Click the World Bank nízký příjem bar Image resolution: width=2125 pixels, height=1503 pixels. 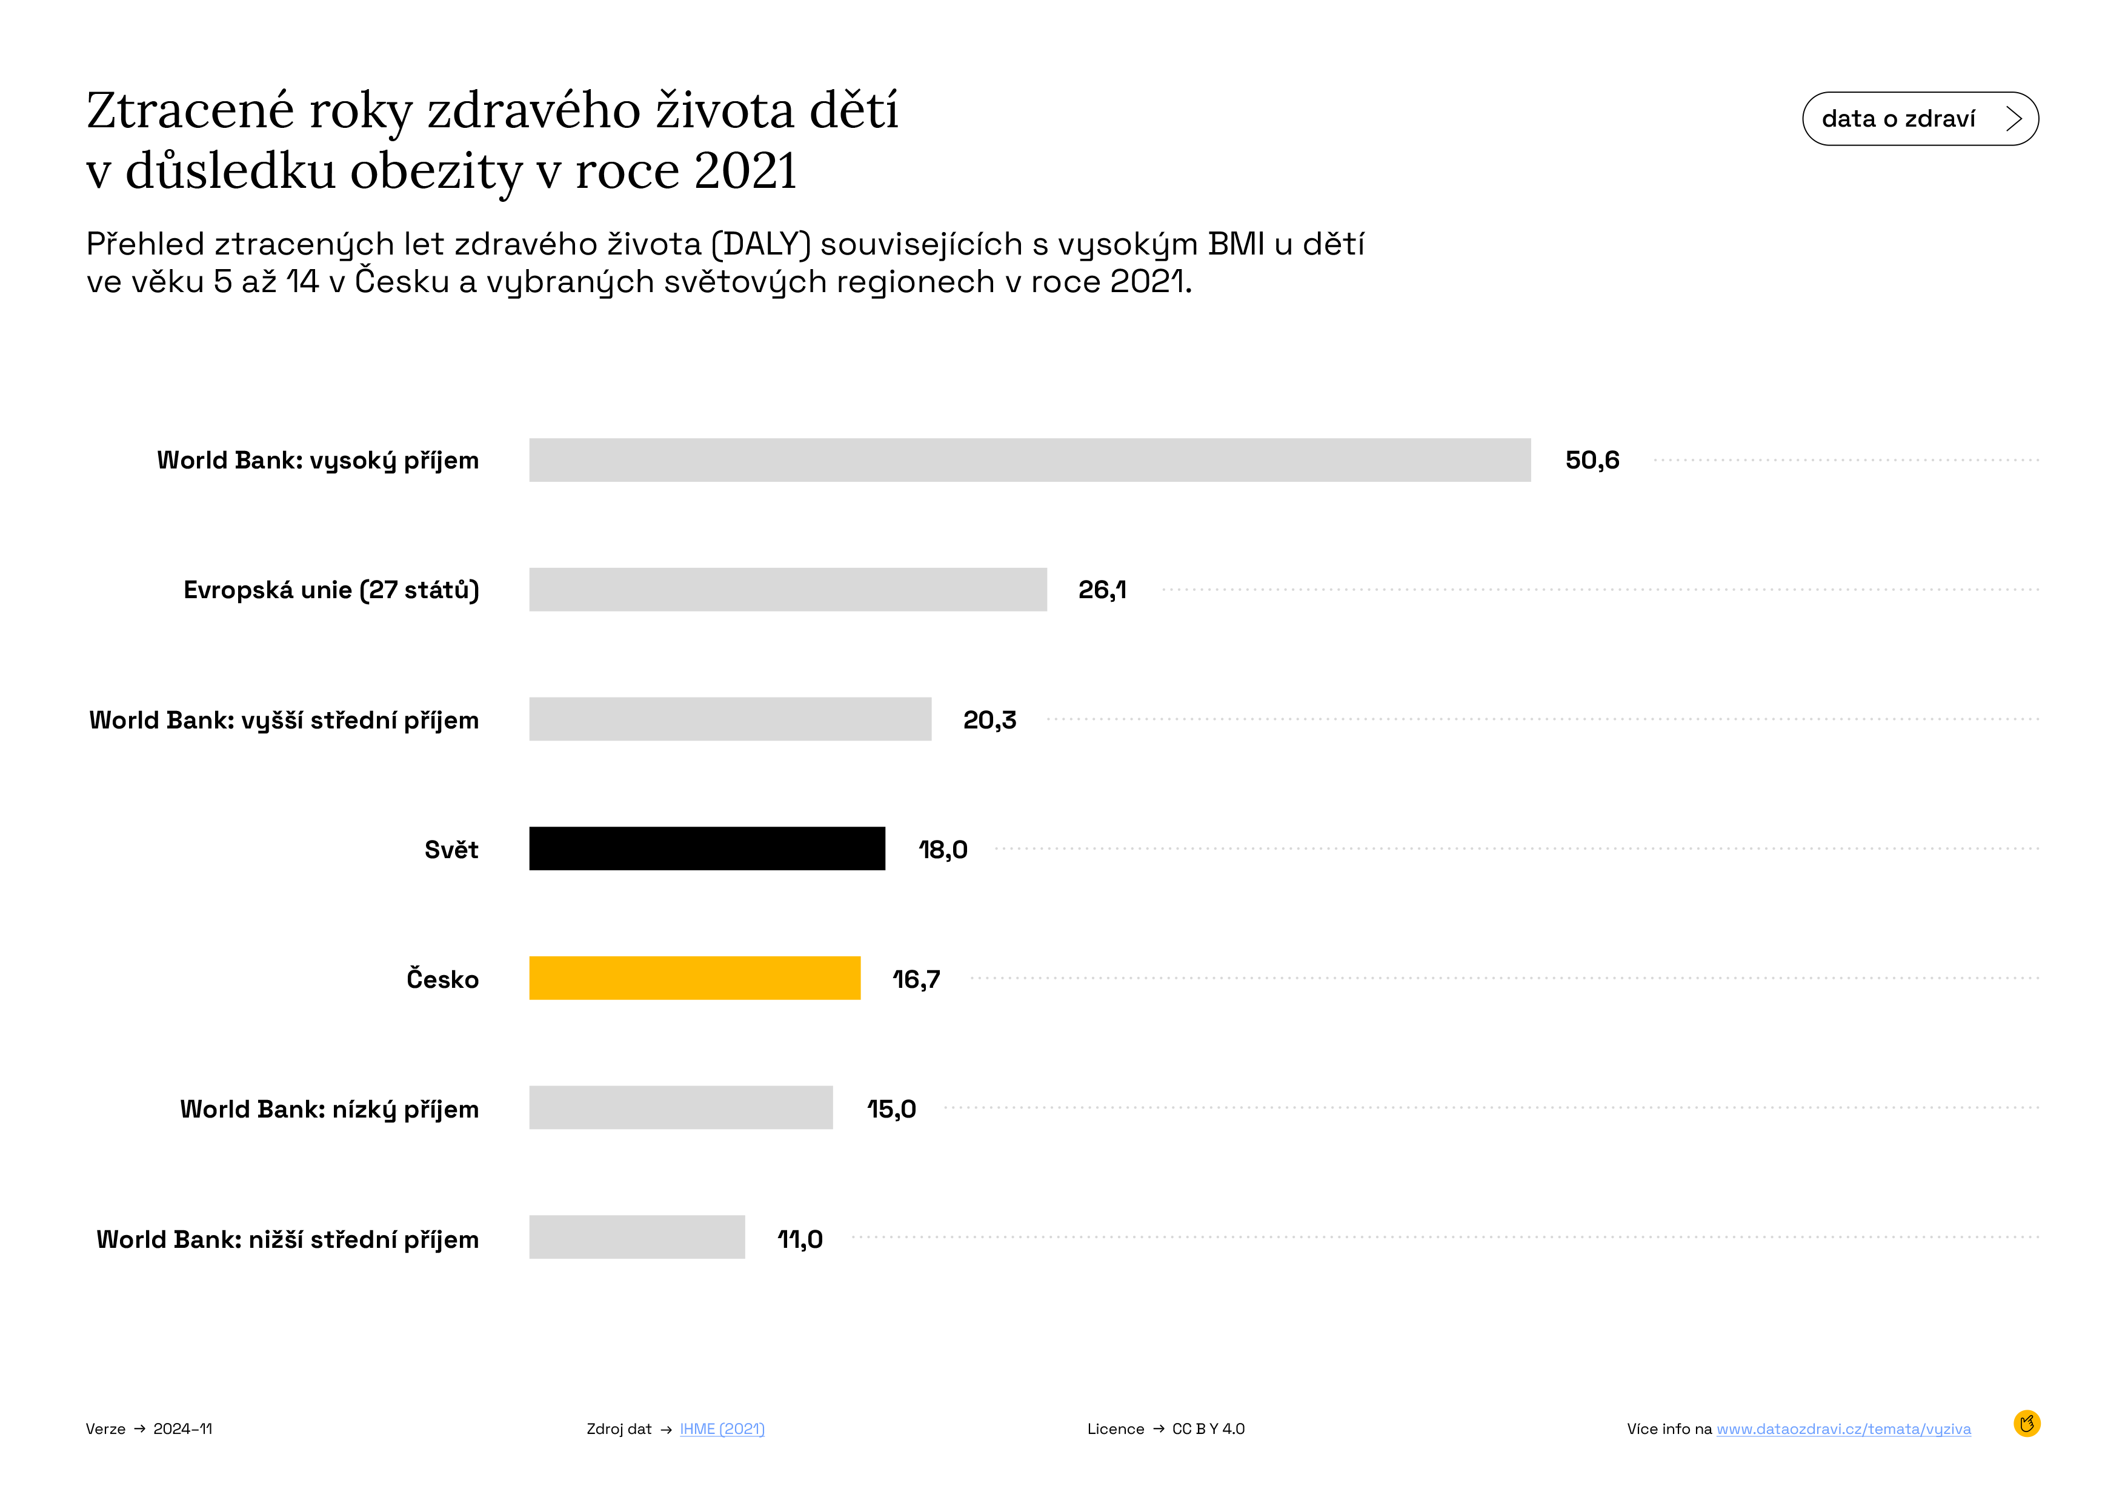(681, 1108)
